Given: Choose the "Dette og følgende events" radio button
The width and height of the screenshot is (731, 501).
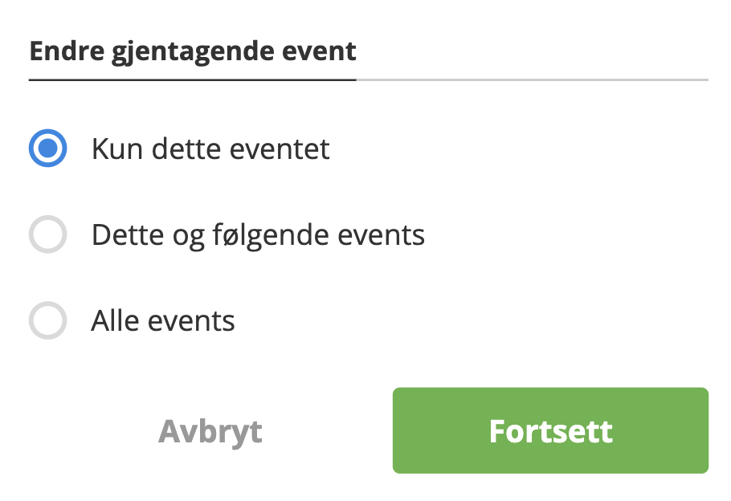Looking at the screenshot, I should 47,235.
